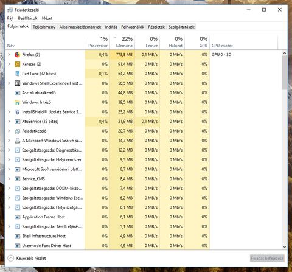The height and width of the screenshot is (272, 292).
Task: Sort by the Processzor column header
Action: [x=97, y=42]
